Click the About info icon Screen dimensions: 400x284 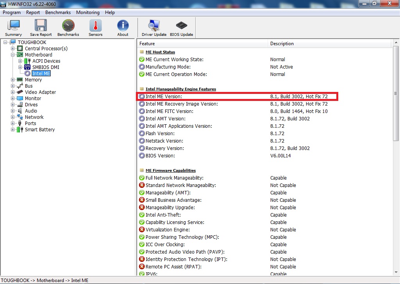pos(123,28)
